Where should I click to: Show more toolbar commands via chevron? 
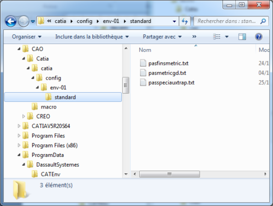click(194, 37)
